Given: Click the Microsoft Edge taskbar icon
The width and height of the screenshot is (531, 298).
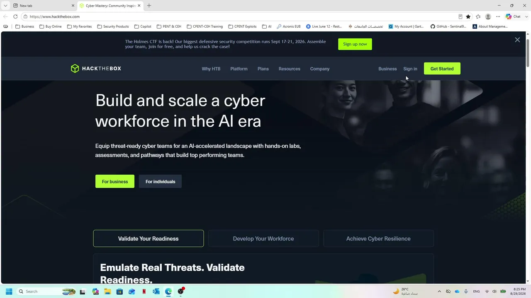Looking at the screenshot, I should [x=168, y=291].
